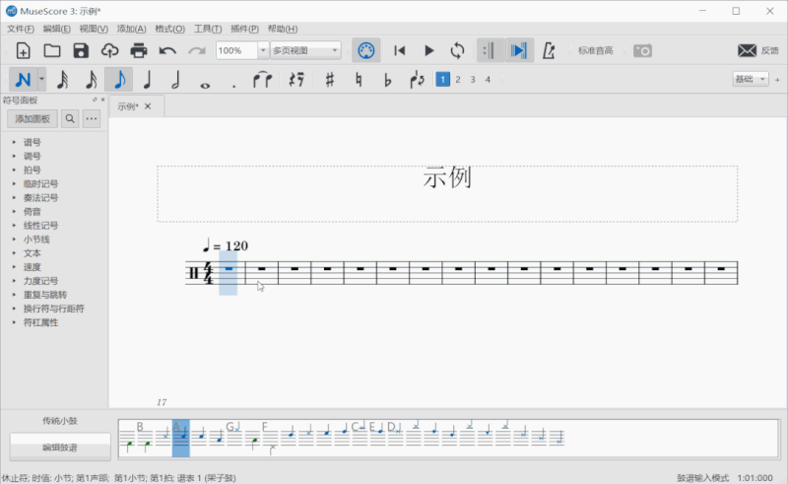
Task: Select voice 4
Action: click(488, 80)
